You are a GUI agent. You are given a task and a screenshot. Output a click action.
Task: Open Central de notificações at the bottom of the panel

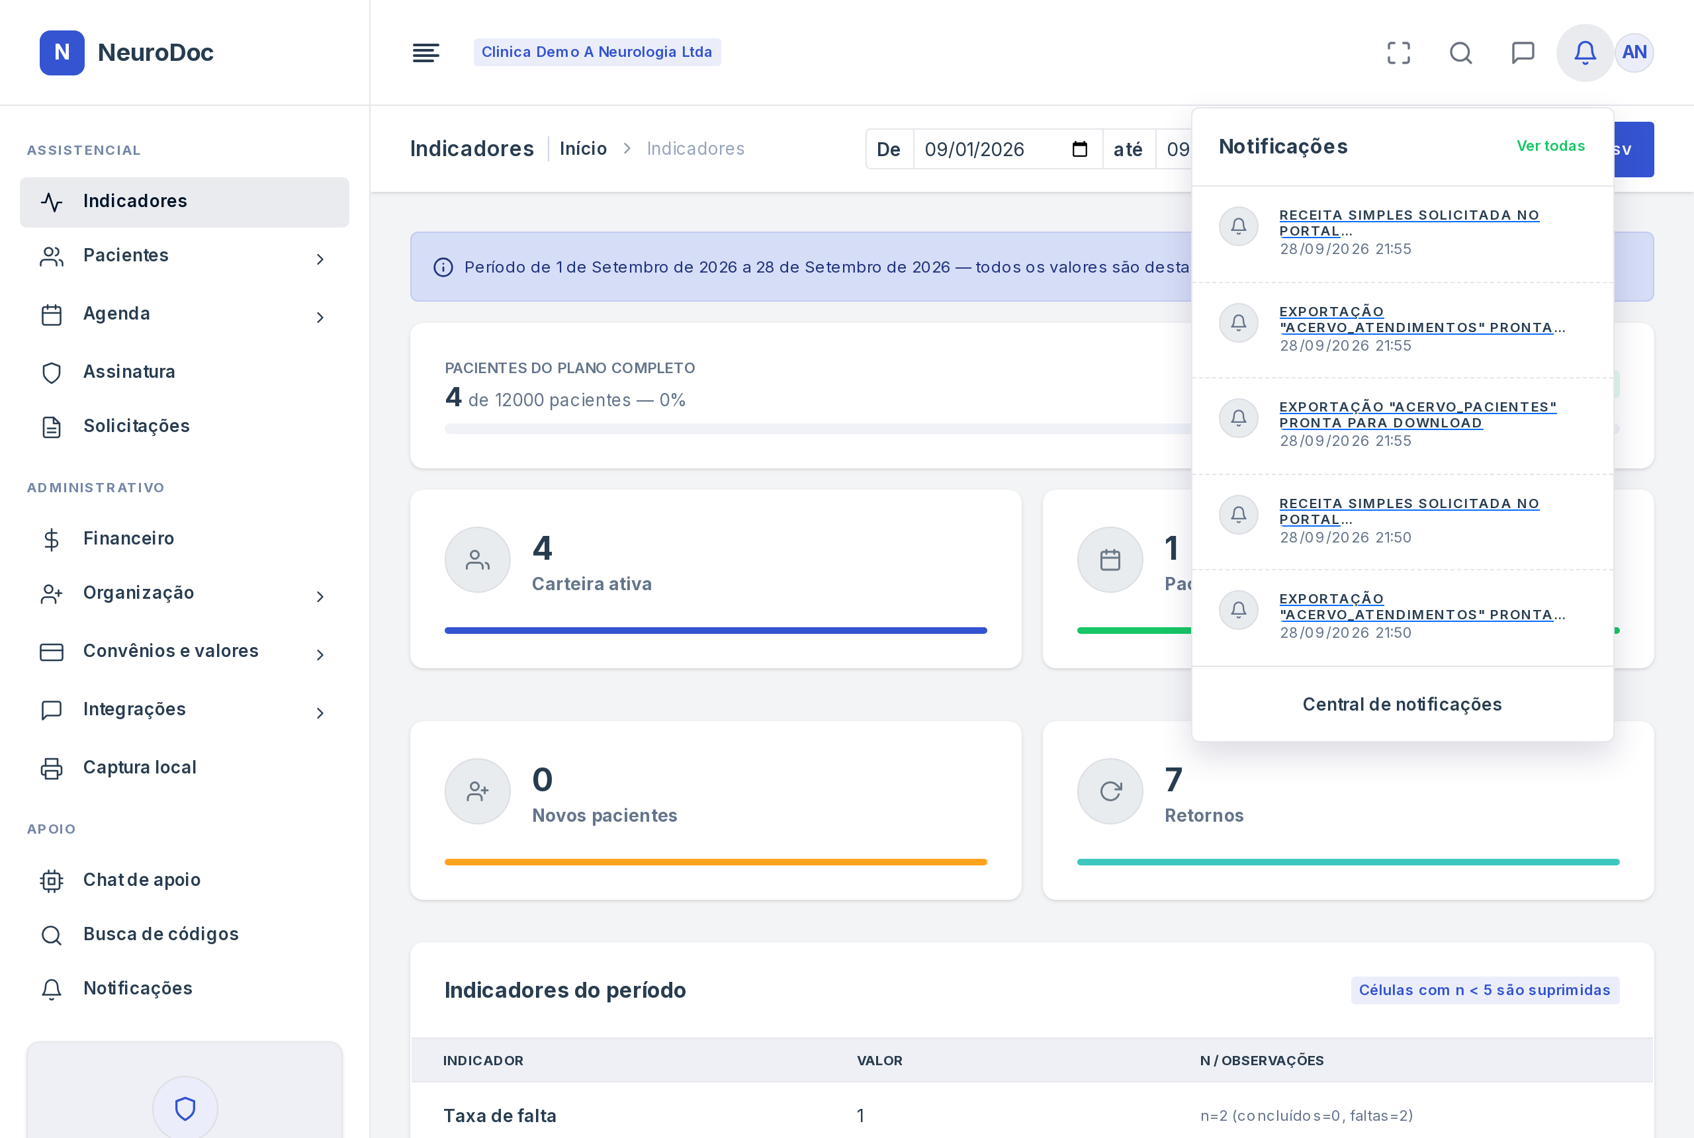click(x=1402, y=704)
